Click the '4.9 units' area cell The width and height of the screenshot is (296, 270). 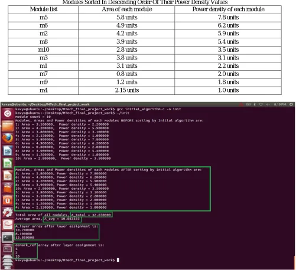click(127, 25)
